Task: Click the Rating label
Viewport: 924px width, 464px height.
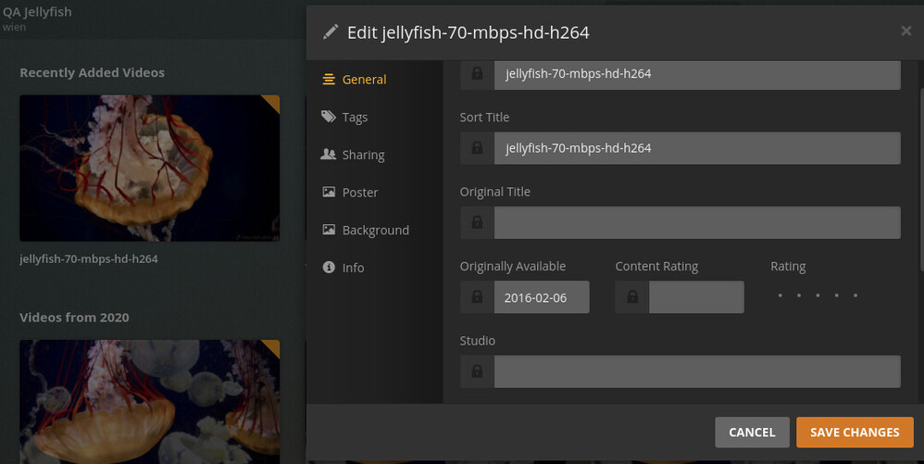Action: point(788,267)
